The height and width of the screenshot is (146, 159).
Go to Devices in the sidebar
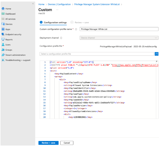9,24
